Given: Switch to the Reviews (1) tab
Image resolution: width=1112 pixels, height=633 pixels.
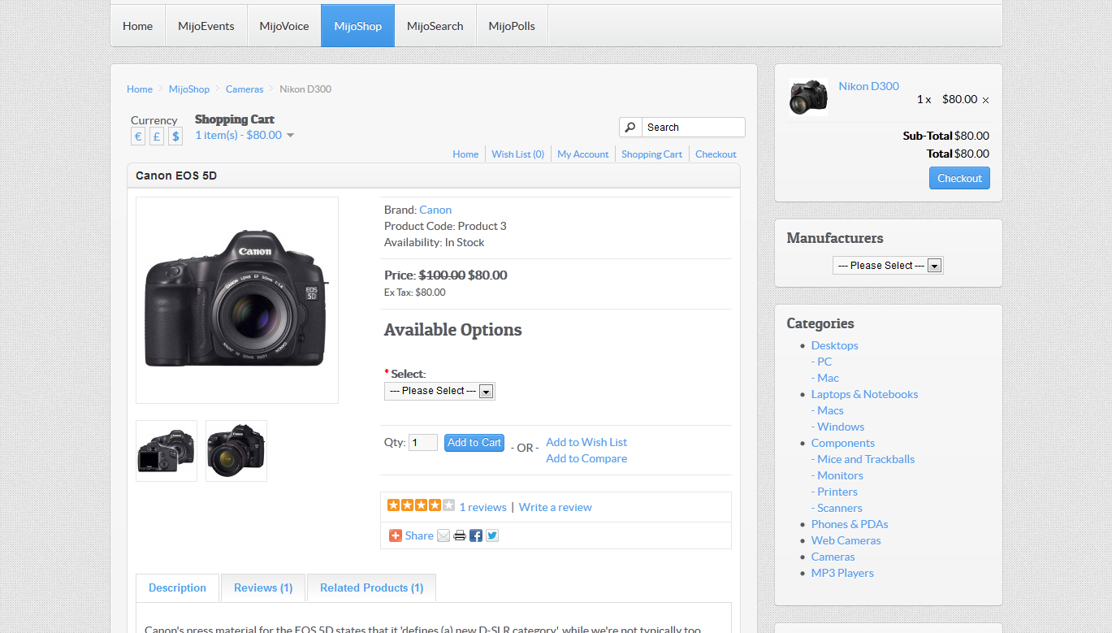Looking at the screenshot, I should click(263, 587).
